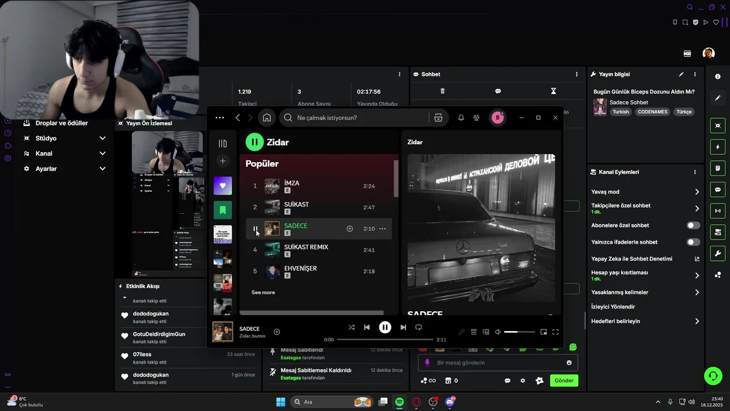Click Spotify search box

[354, 118]
